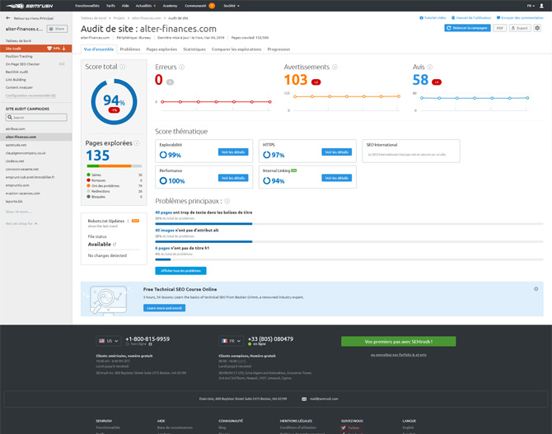The width and height of the screenshot is (552, 434).
Task: Click the Site Audit heart score icon
Action: 49,49
